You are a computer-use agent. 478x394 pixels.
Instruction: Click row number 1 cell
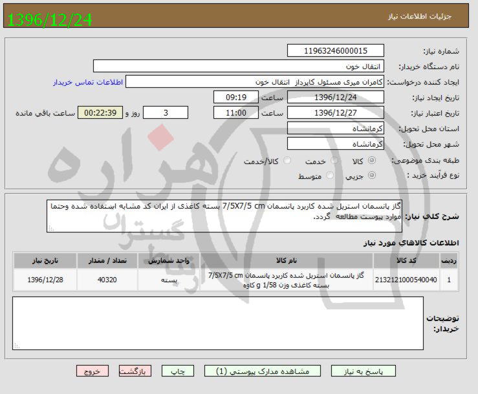click(x=449, y=280)
